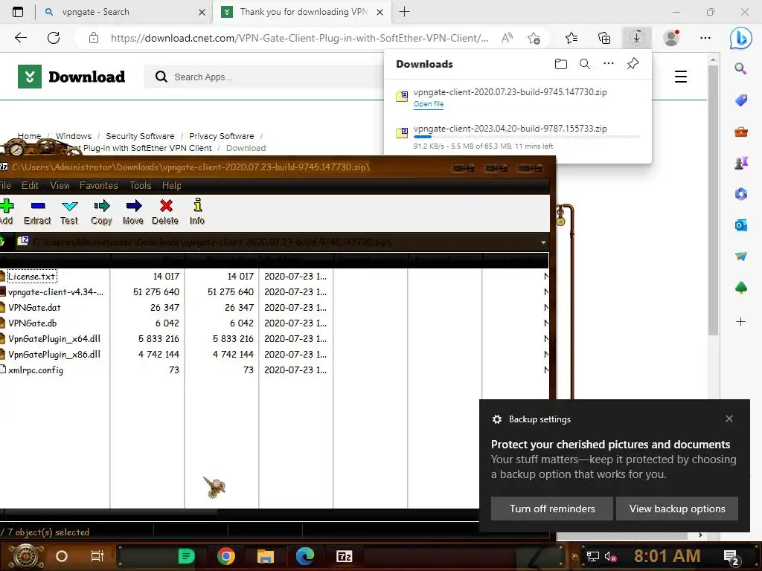762x571 pixels.
Task: Click the 7-Zip Add toolbar icon
Action: 7,206
